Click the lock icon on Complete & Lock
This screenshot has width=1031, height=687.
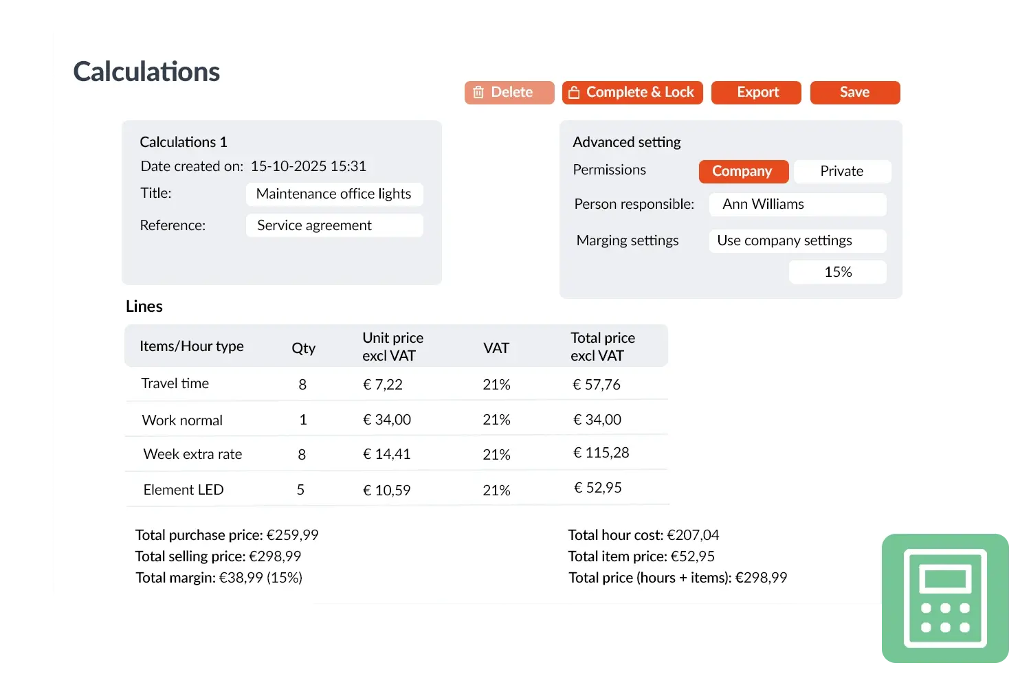coord(575,92)
